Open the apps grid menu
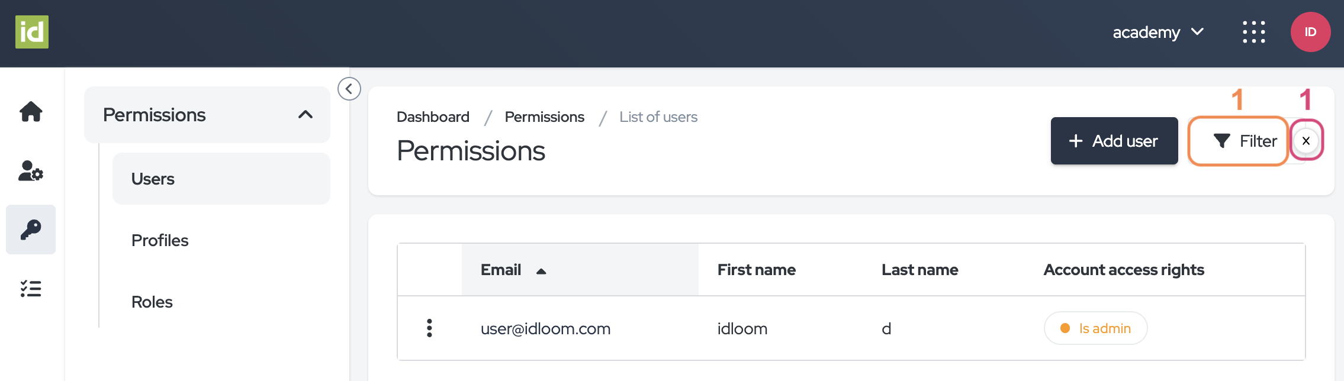 tap(1253, 32)
